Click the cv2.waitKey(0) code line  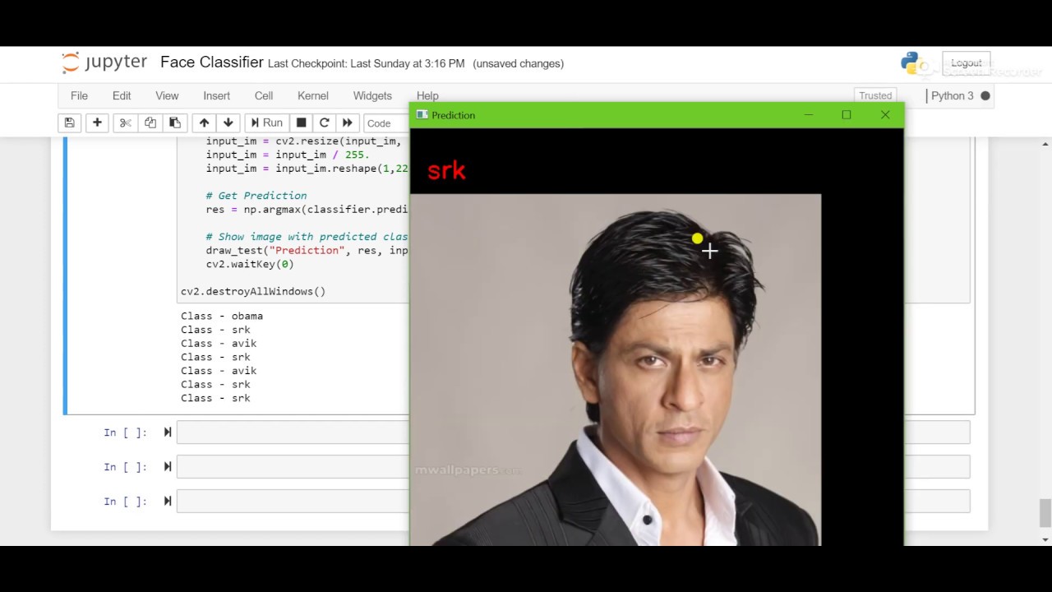point(250,264)
